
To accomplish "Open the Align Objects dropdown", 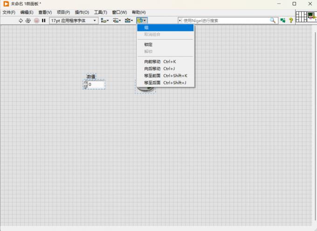I will [x=105, y=21].
